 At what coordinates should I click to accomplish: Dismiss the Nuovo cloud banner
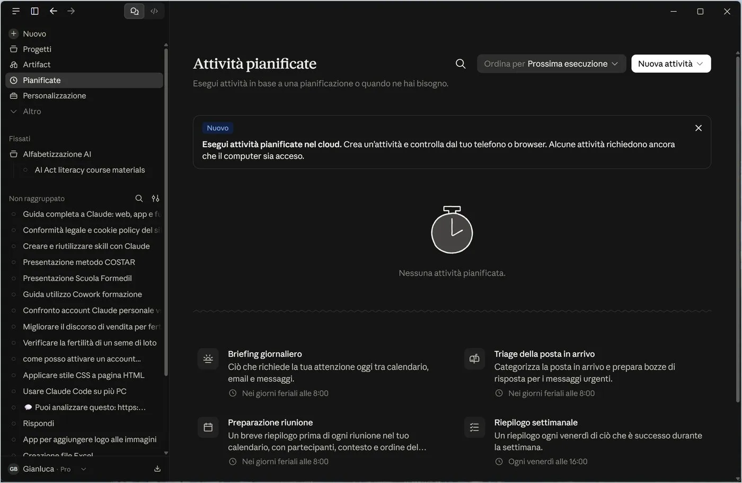click(698, 128)
